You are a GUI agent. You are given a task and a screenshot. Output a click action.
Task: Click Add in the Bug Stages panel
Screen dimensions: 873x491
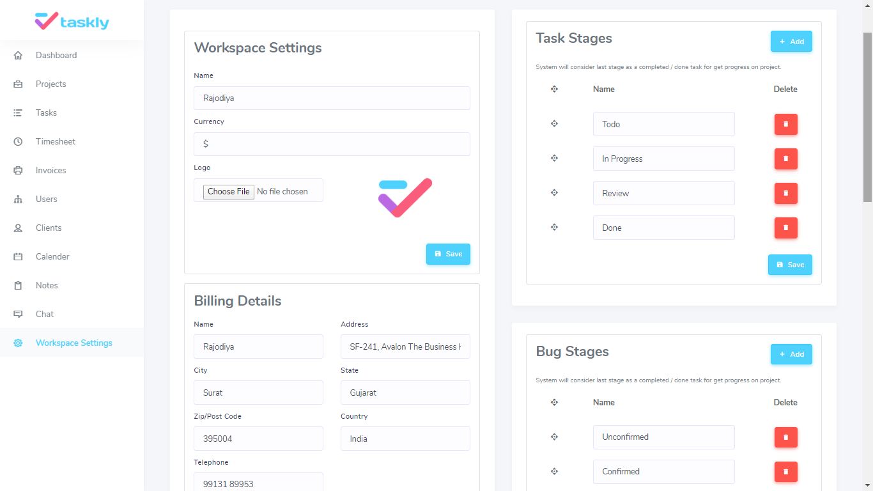click(x=791, y=354)
